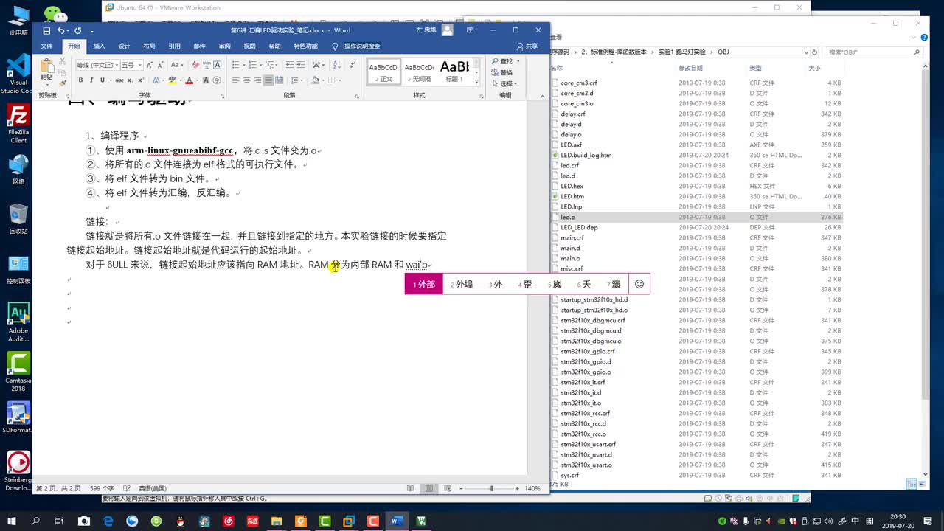
Task: Click the IME emoji smiley icon
Action: (x=639, y=284)
